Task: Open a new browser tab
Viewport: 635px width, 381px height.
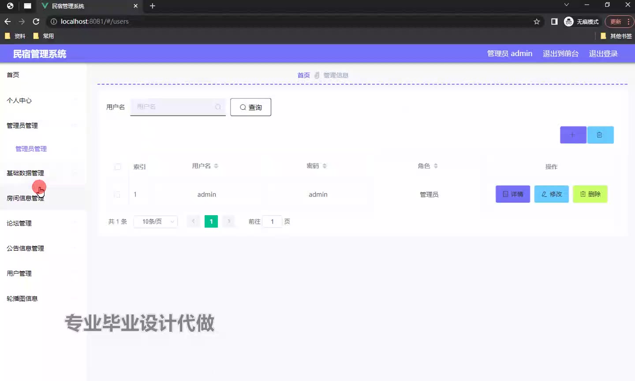Action: coord(153,6)
